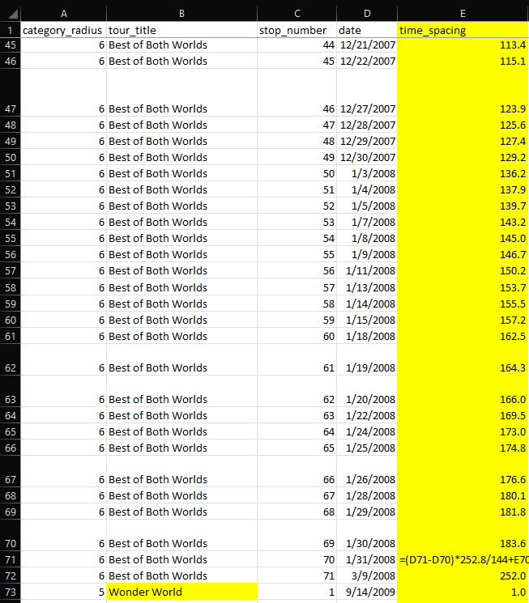Select row 47 header
Image resolution: width=529 pixels, height=603 pixels.
tap(10, 108)
